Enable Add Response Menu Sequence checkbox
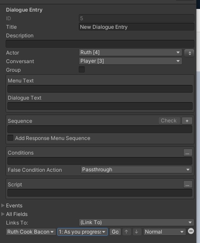The image size is (200, 243). pos(10,138)
